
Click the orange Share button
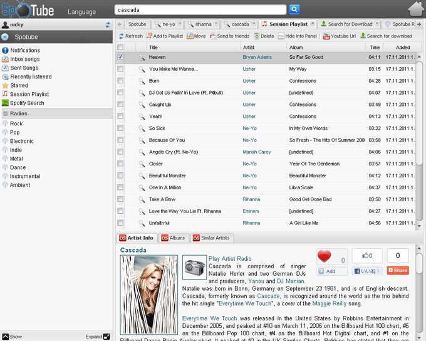[x=398, y=270]
